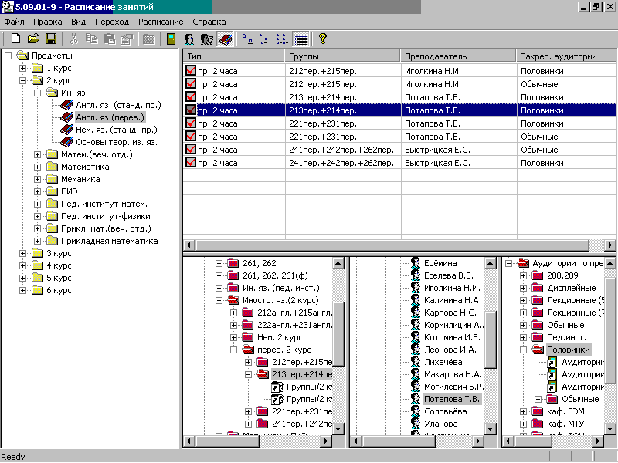Expand the Математика folder node

point(38,167)
